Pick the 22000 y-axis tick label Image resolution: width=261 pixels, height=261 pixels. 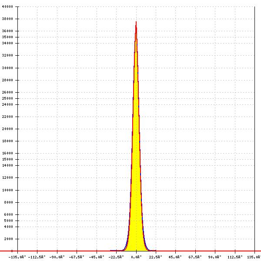click(x=7, y=117)
